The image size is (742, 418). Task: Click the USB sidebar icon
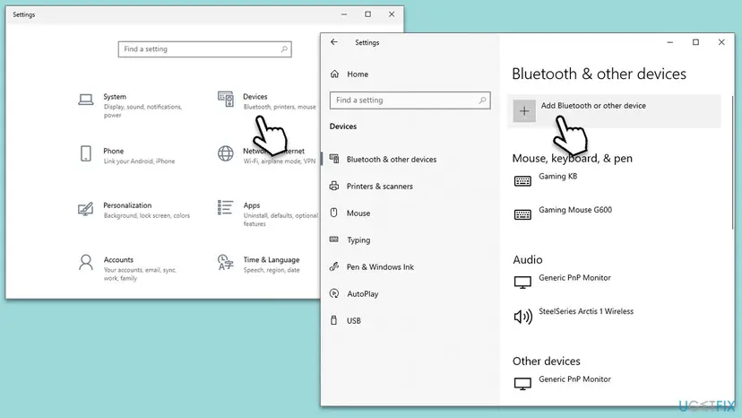[x=333, y=320]
